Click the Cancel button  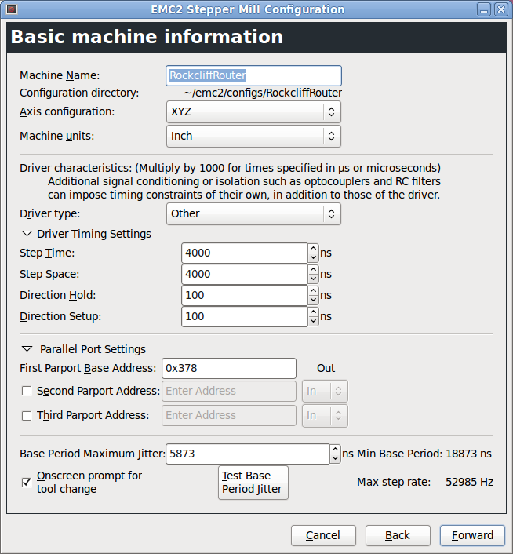point(323,535)
